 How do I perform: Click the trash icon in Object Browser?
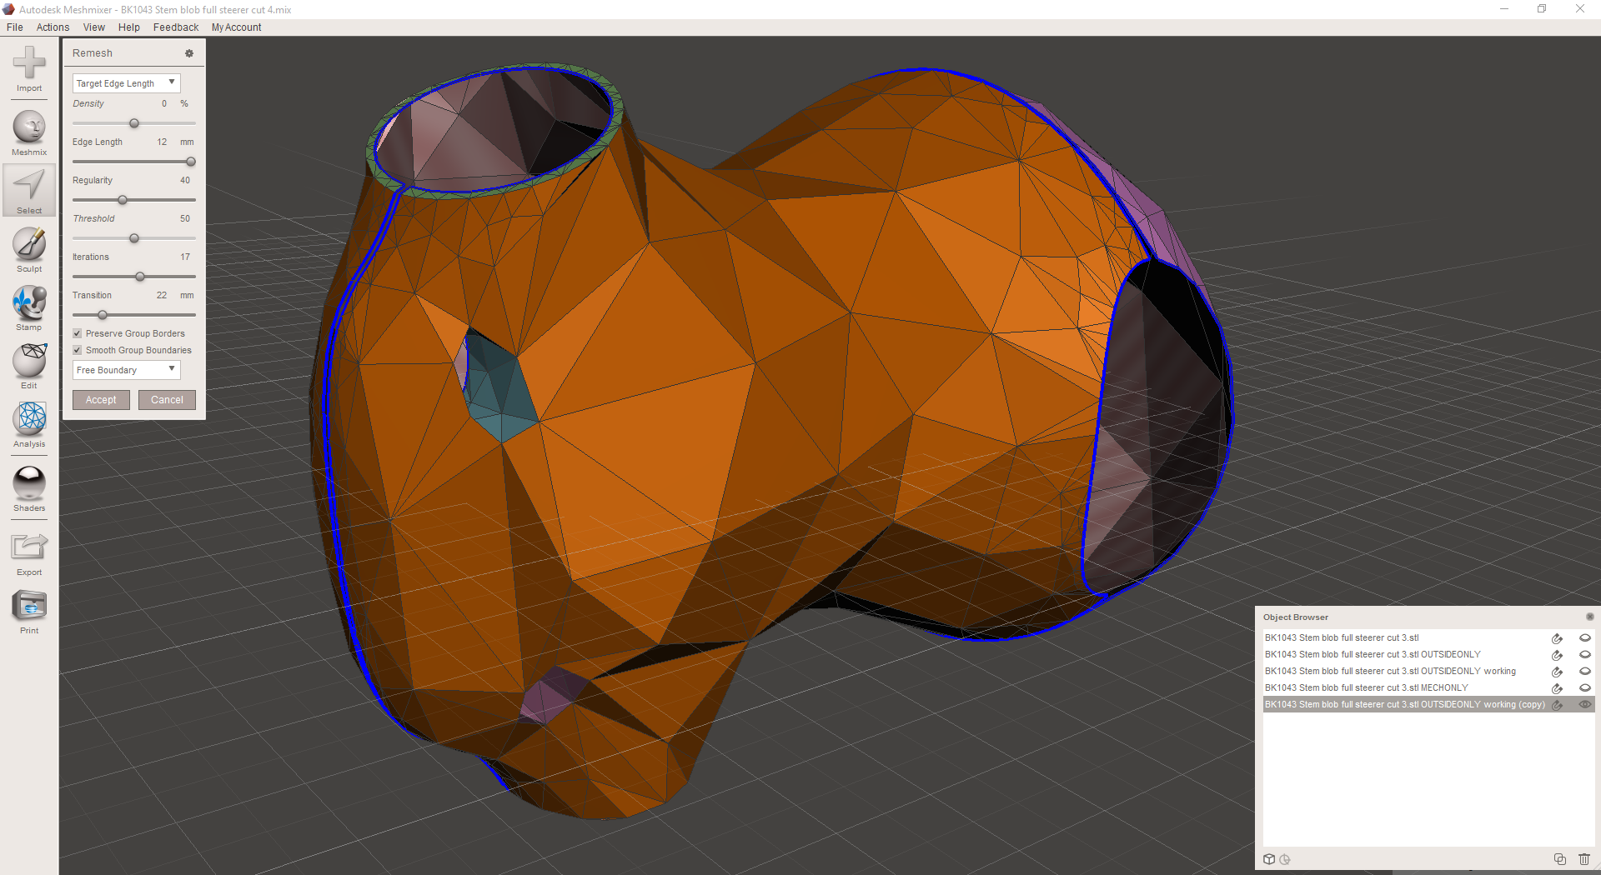[x=1584, y=859]
